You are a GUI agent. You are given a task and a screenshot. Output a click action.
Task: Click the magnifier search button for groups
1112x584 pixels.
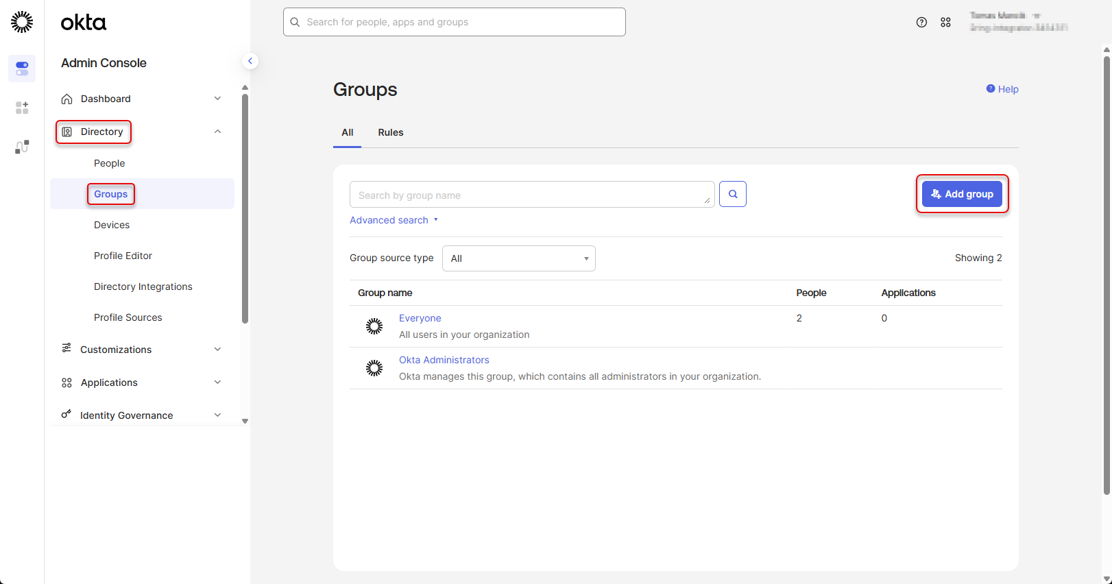pyautogui.click(x=732, y=194)
